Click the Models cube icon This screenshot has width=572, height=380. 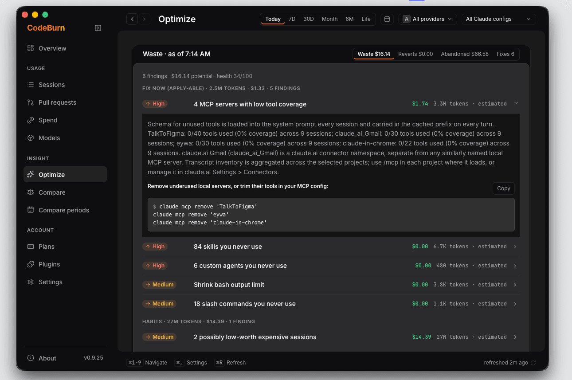click(31, 138)
